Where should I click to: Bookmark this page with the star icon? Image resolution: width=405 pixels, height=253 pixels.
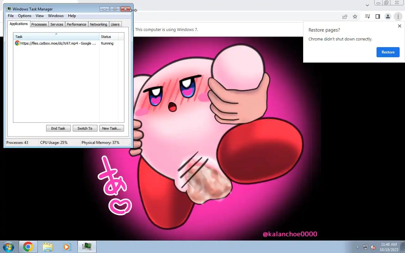(355, 16)
